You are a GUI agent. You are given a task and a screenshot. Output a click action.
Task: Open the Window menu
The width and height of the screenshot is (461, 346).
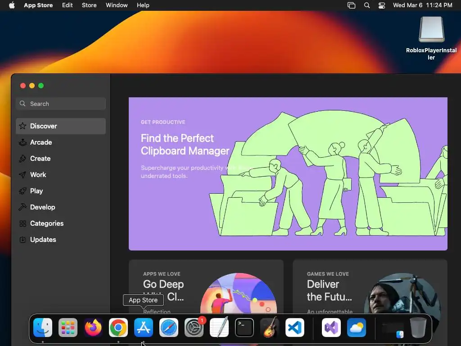click(x=117, y=5)
